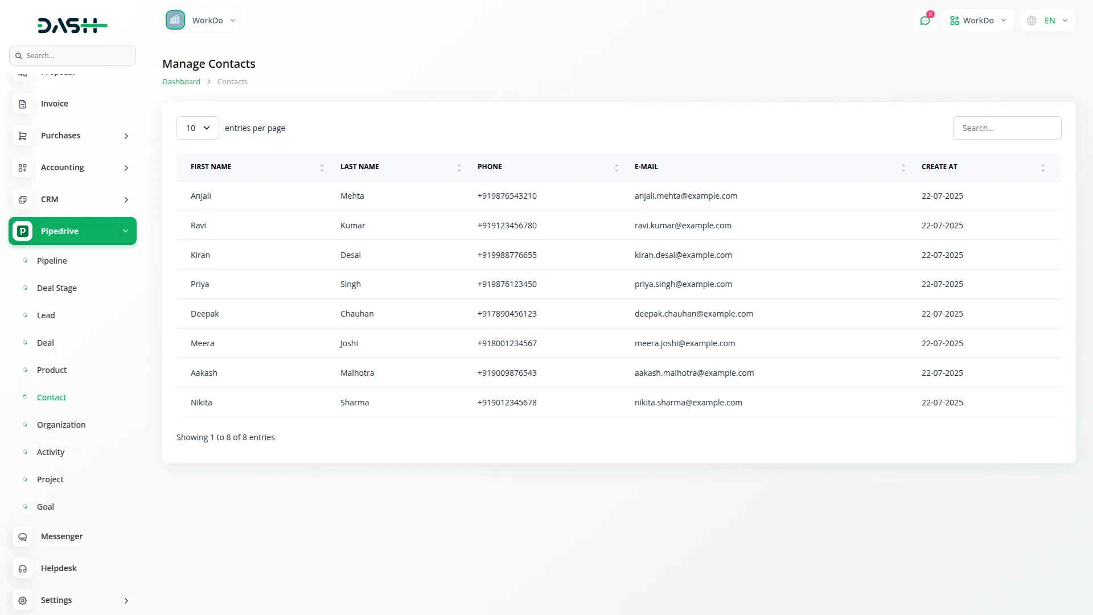This screenshot has height=615, width=1093.
Task: Click the Pipedrive icon in the sidebar
Action: pyautogui.click(x=23, y=231)
